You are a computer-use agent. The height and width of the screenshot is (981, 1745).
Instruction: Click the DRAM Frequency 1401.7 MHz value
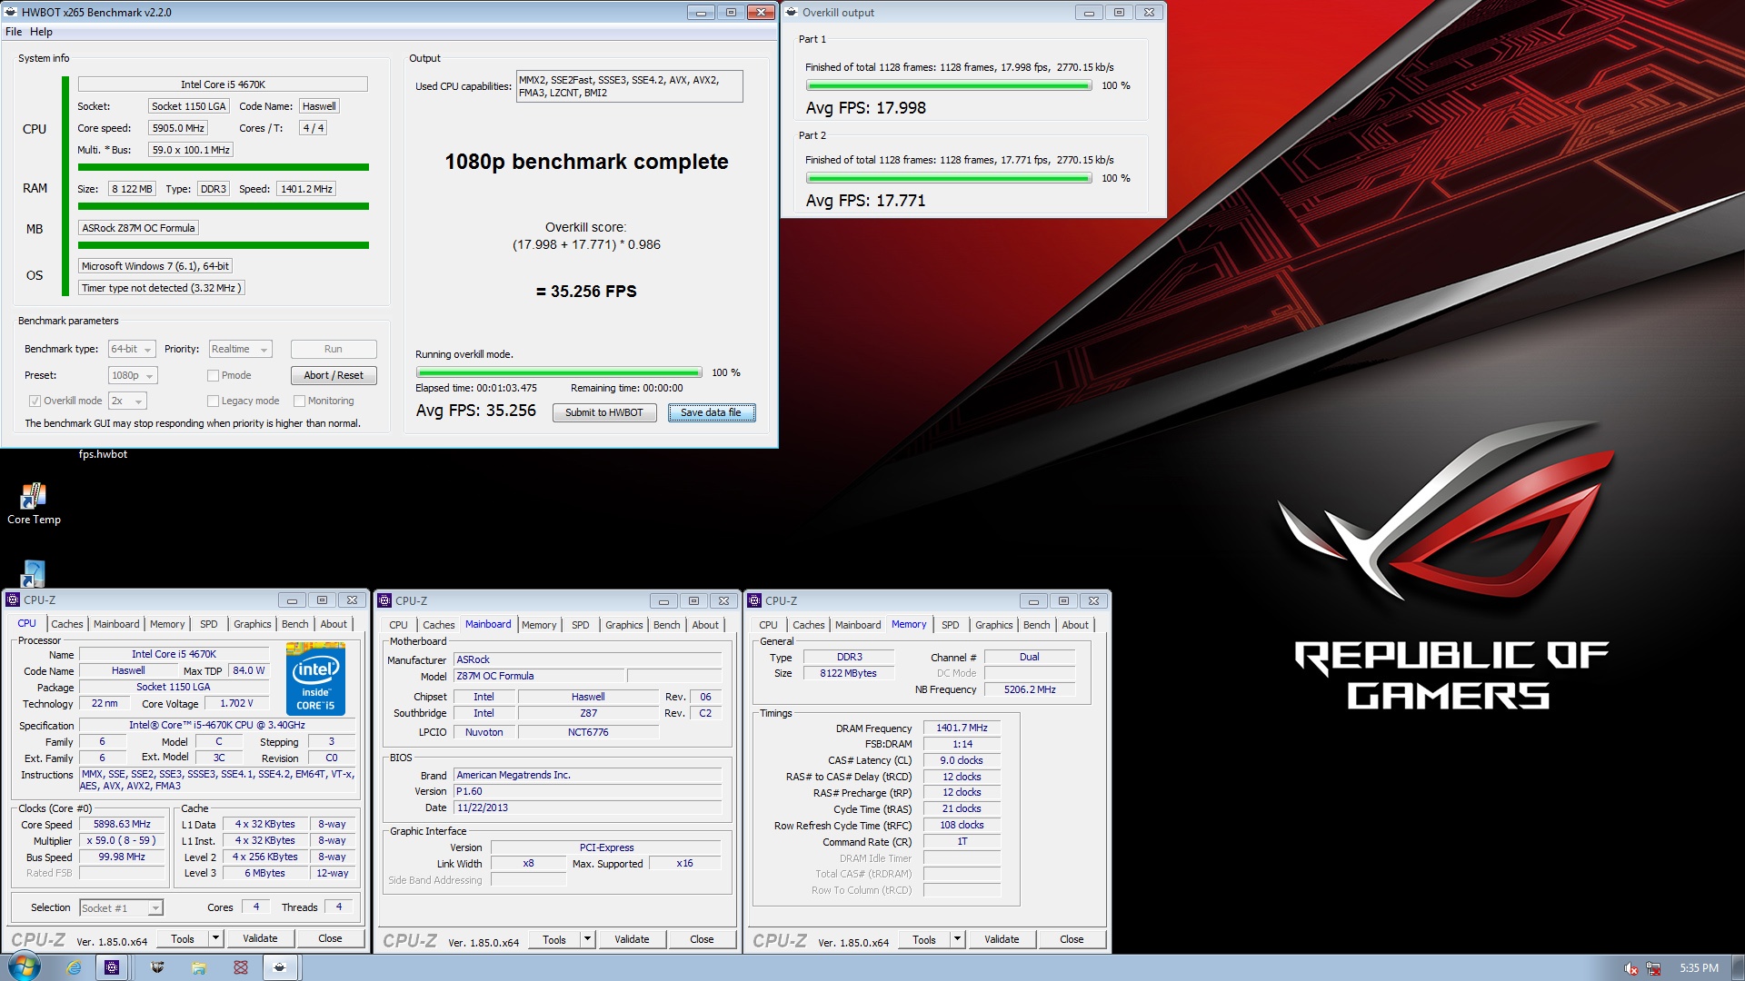tap(962, 728)
